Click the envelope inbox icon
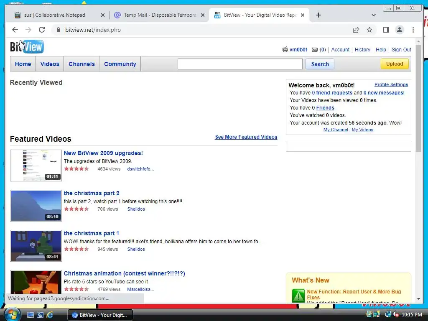Image resolution: width=428 pixels, height=321 pixels. pos(315,50)
